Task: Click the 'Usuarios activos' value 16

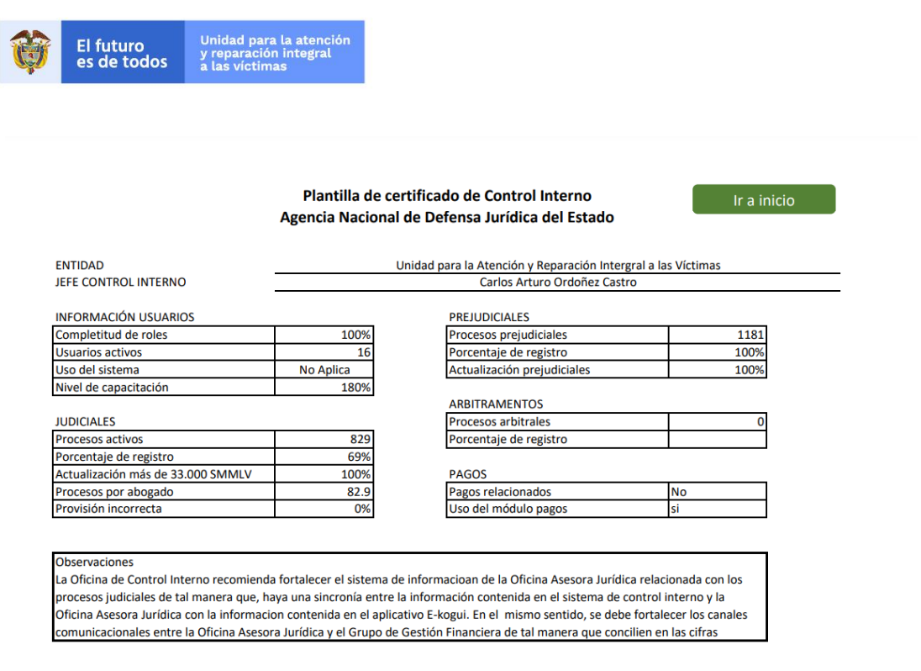Action: [x=324, y=352]
